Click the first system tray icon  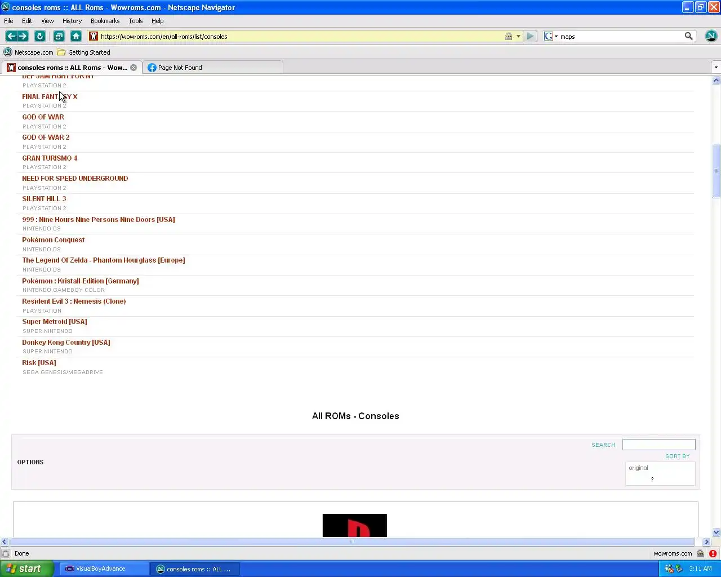pos(669,569)
